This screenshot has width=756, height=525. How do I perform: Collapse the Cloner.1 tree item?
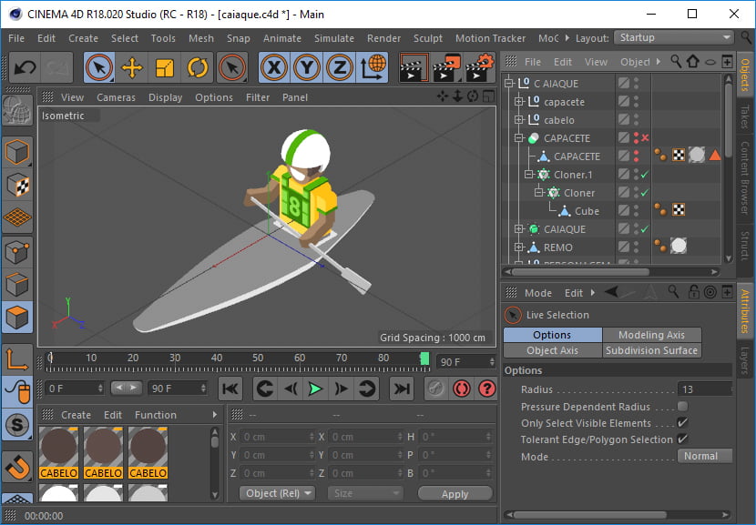click(529, 175)
